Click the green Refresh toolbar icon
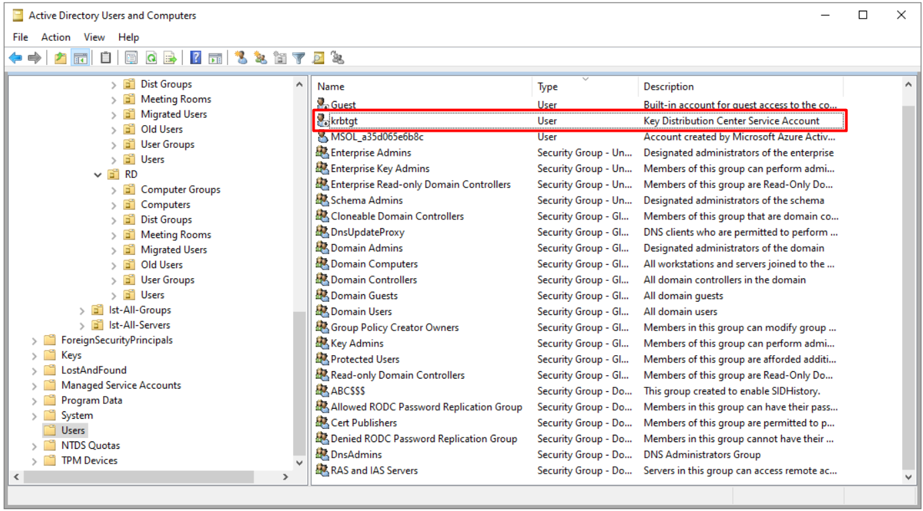This screenshot has height=511, width=923. point(151,58)
